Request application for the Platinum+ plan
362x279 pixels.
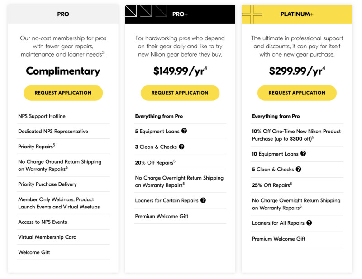pos(297,93)
